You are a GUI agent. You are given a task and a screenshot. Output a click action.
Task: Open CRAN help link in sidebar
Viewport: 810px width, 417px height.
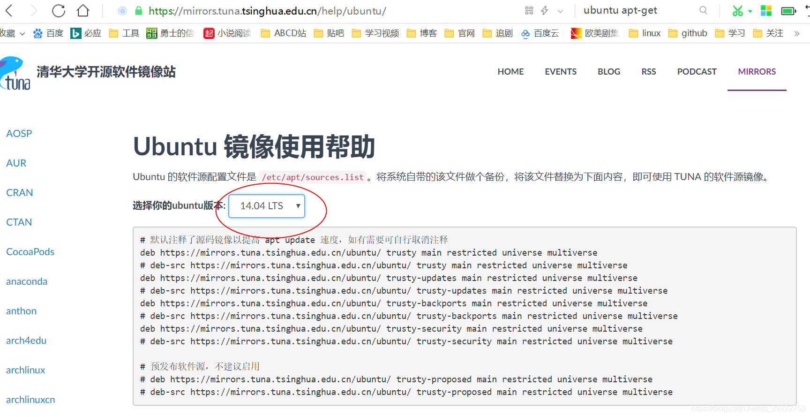20,193
